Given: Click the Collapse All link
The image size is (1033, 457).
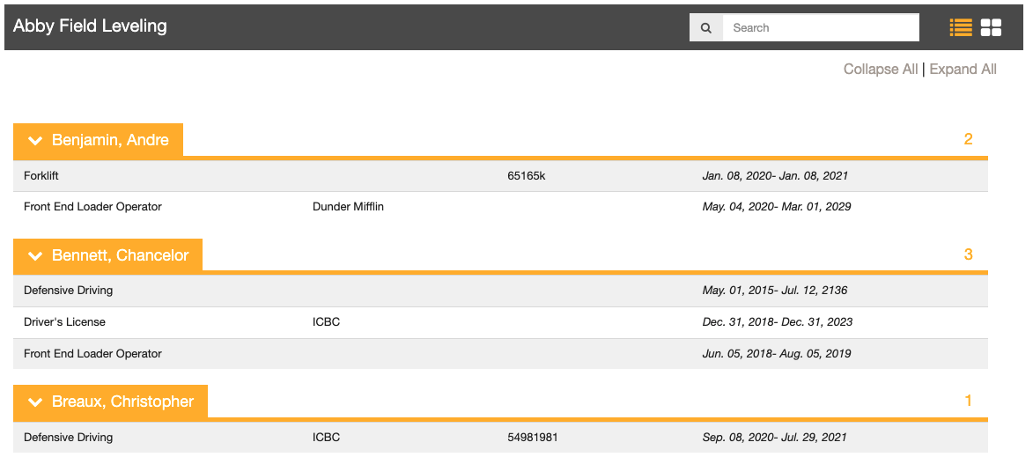Looking at the screenshot, I should [x=880, y=70].
